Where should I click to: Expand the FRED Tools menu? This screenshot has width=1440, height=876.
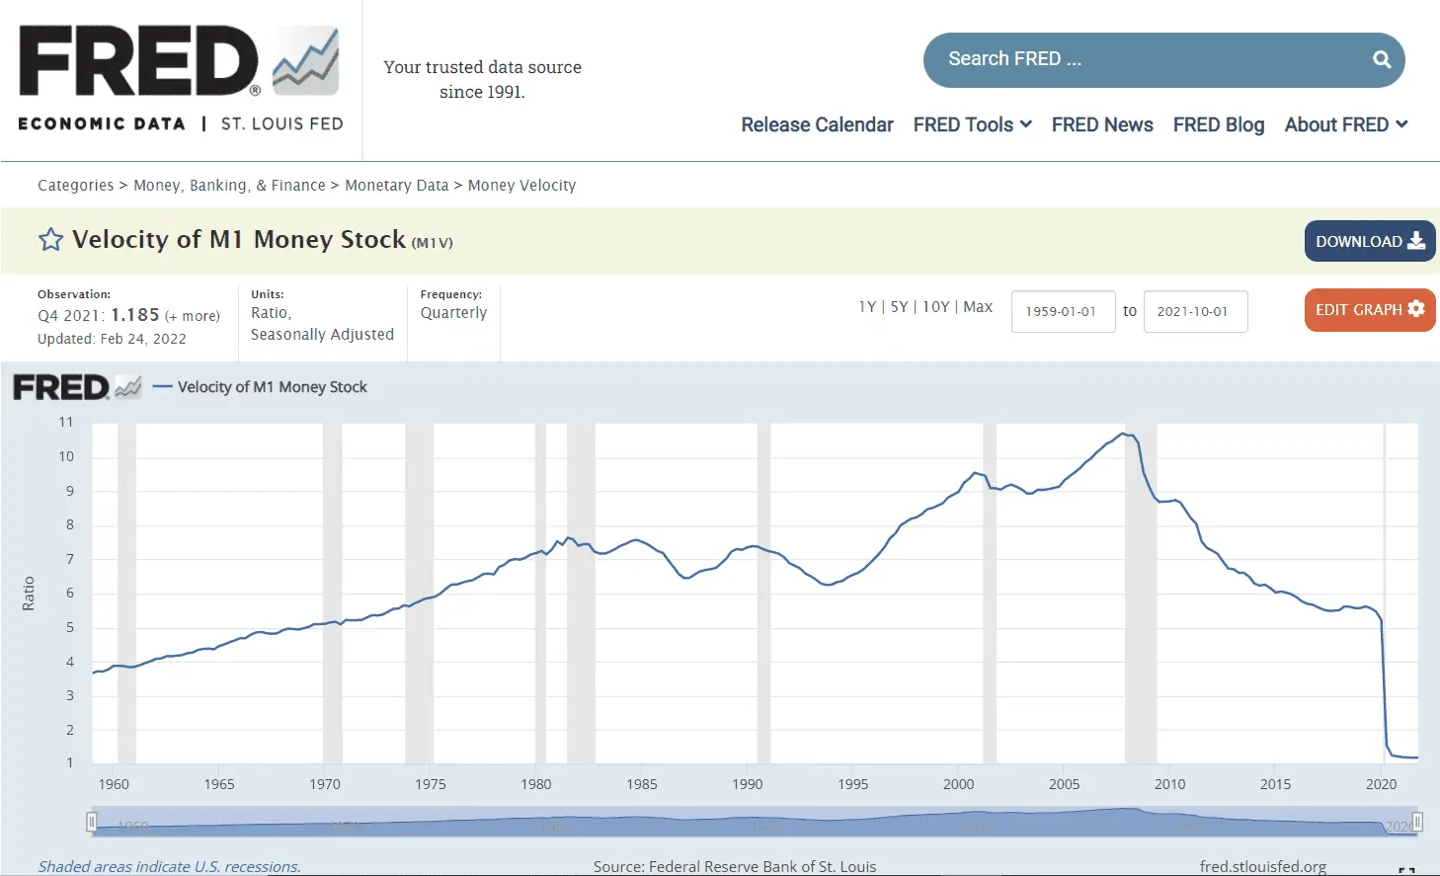point(973,124)
